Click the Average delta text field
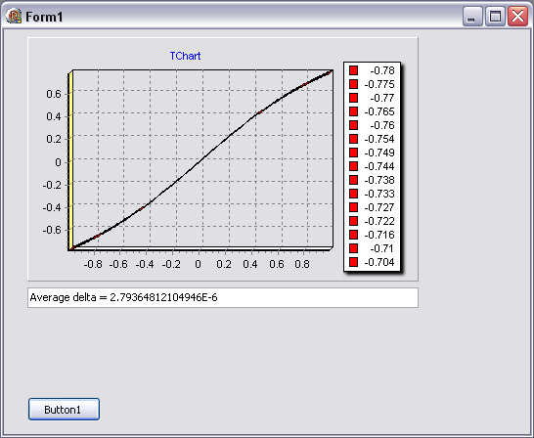The width and height of the screenshot is (534, 438). tap(223, 297)
